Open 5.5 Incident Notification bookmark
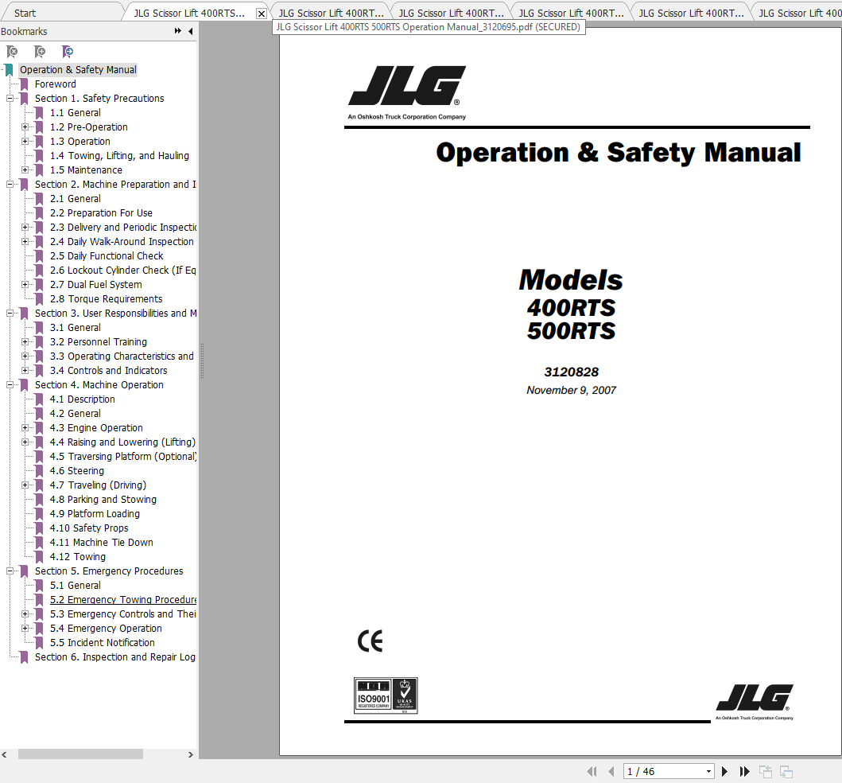 click(102, 643)
